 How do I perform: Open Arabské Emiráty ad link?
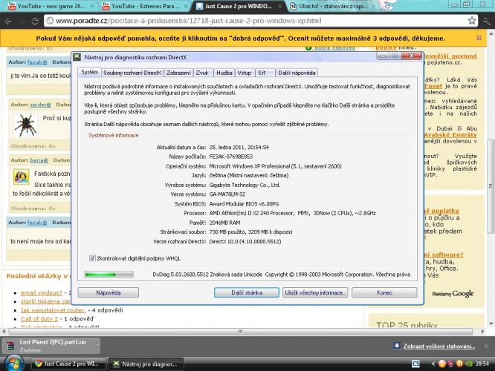tap(450, 135)
